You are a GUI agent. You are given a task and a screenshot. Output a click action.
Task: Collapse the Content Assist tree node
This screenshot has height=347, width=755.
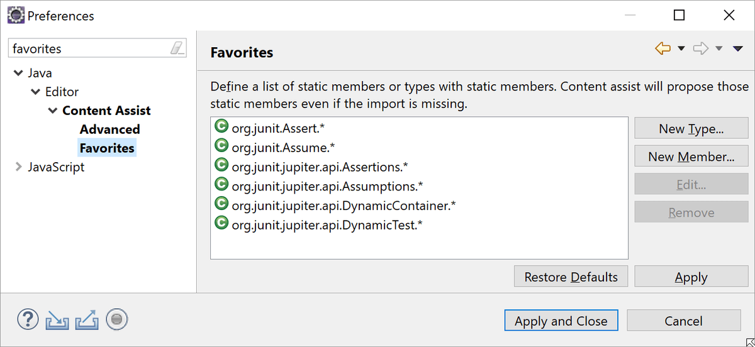(53, 111)
